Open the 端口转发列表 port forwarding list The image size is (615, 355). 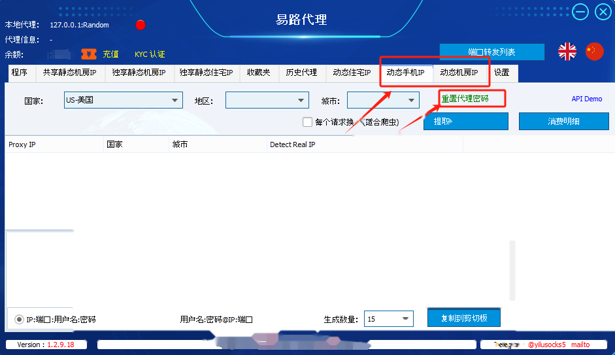coord(492,52)
